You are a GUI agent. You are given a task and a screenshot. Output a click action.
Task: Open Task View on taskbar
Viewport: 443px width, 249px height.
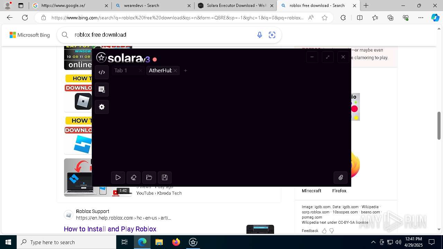(125, 242)
